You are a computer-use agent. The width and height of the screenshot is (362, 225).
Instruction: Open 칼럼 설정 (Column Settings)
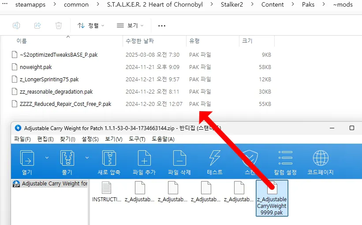[x=285, y=158]
